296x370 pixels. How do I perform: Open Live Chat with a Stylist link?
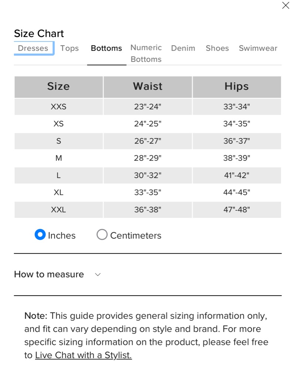click(x=83, y=355)
